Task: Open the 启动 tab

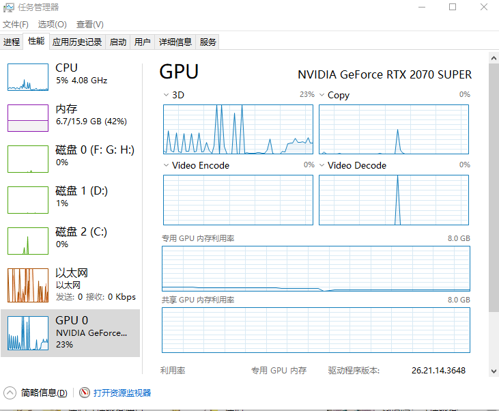Action: pos(117,42)
